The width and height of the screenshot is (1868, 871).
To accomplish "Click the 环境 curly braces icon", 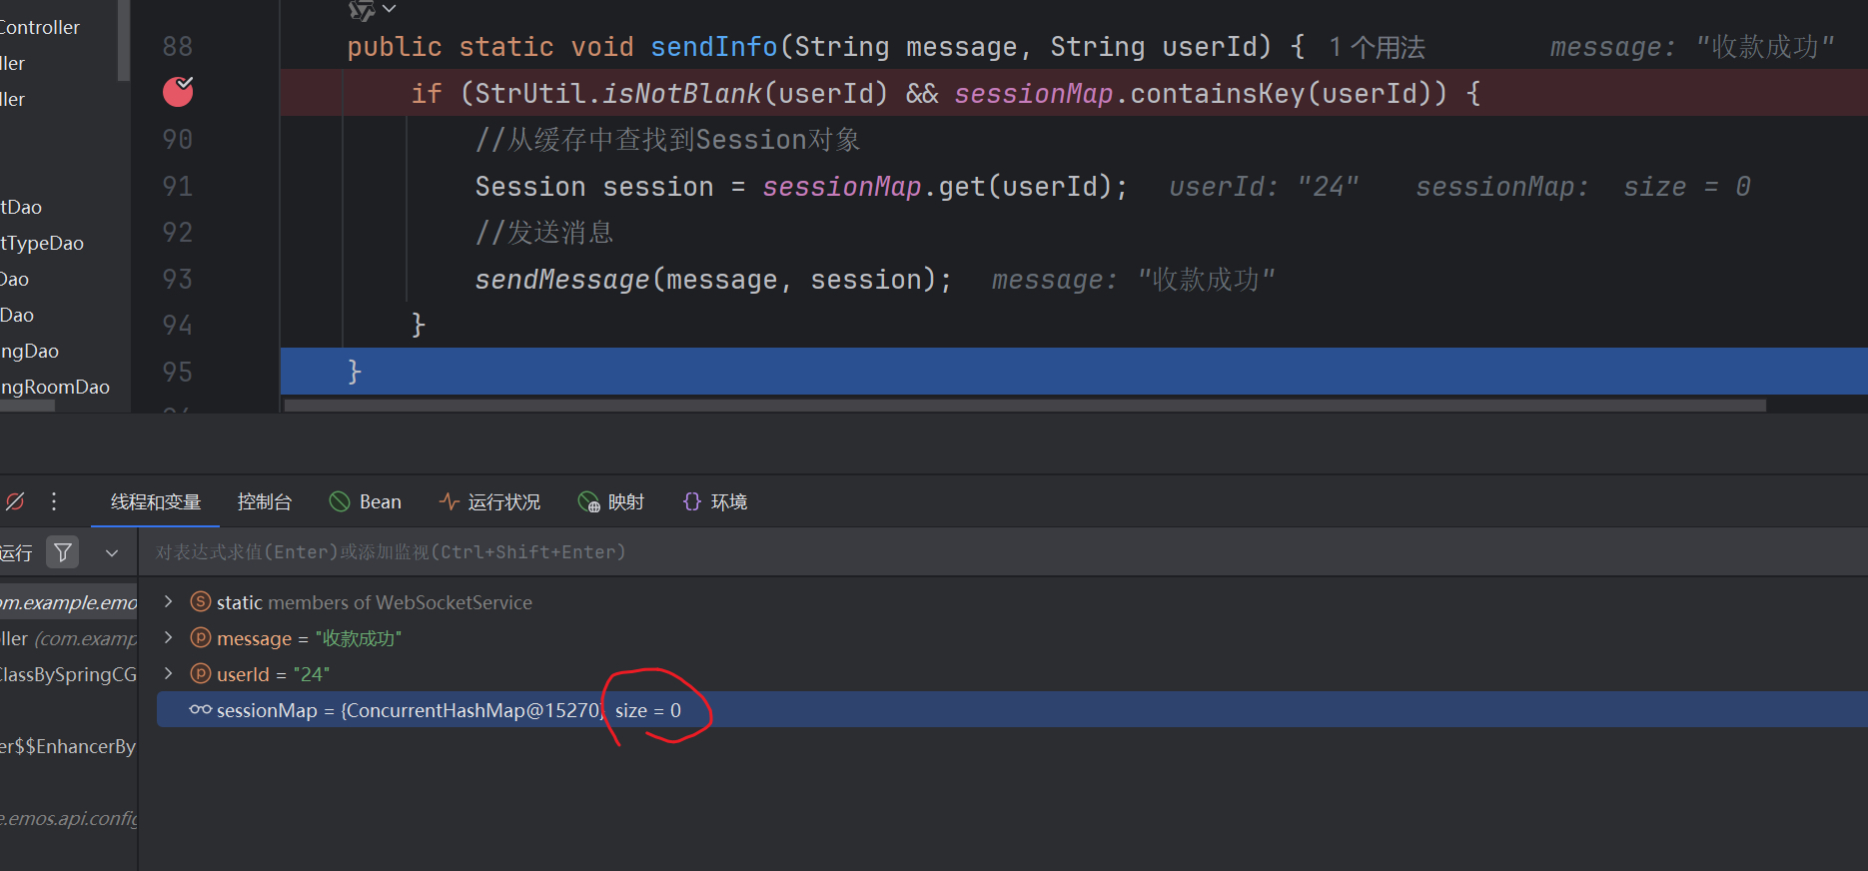I will [x=691, y=501].
